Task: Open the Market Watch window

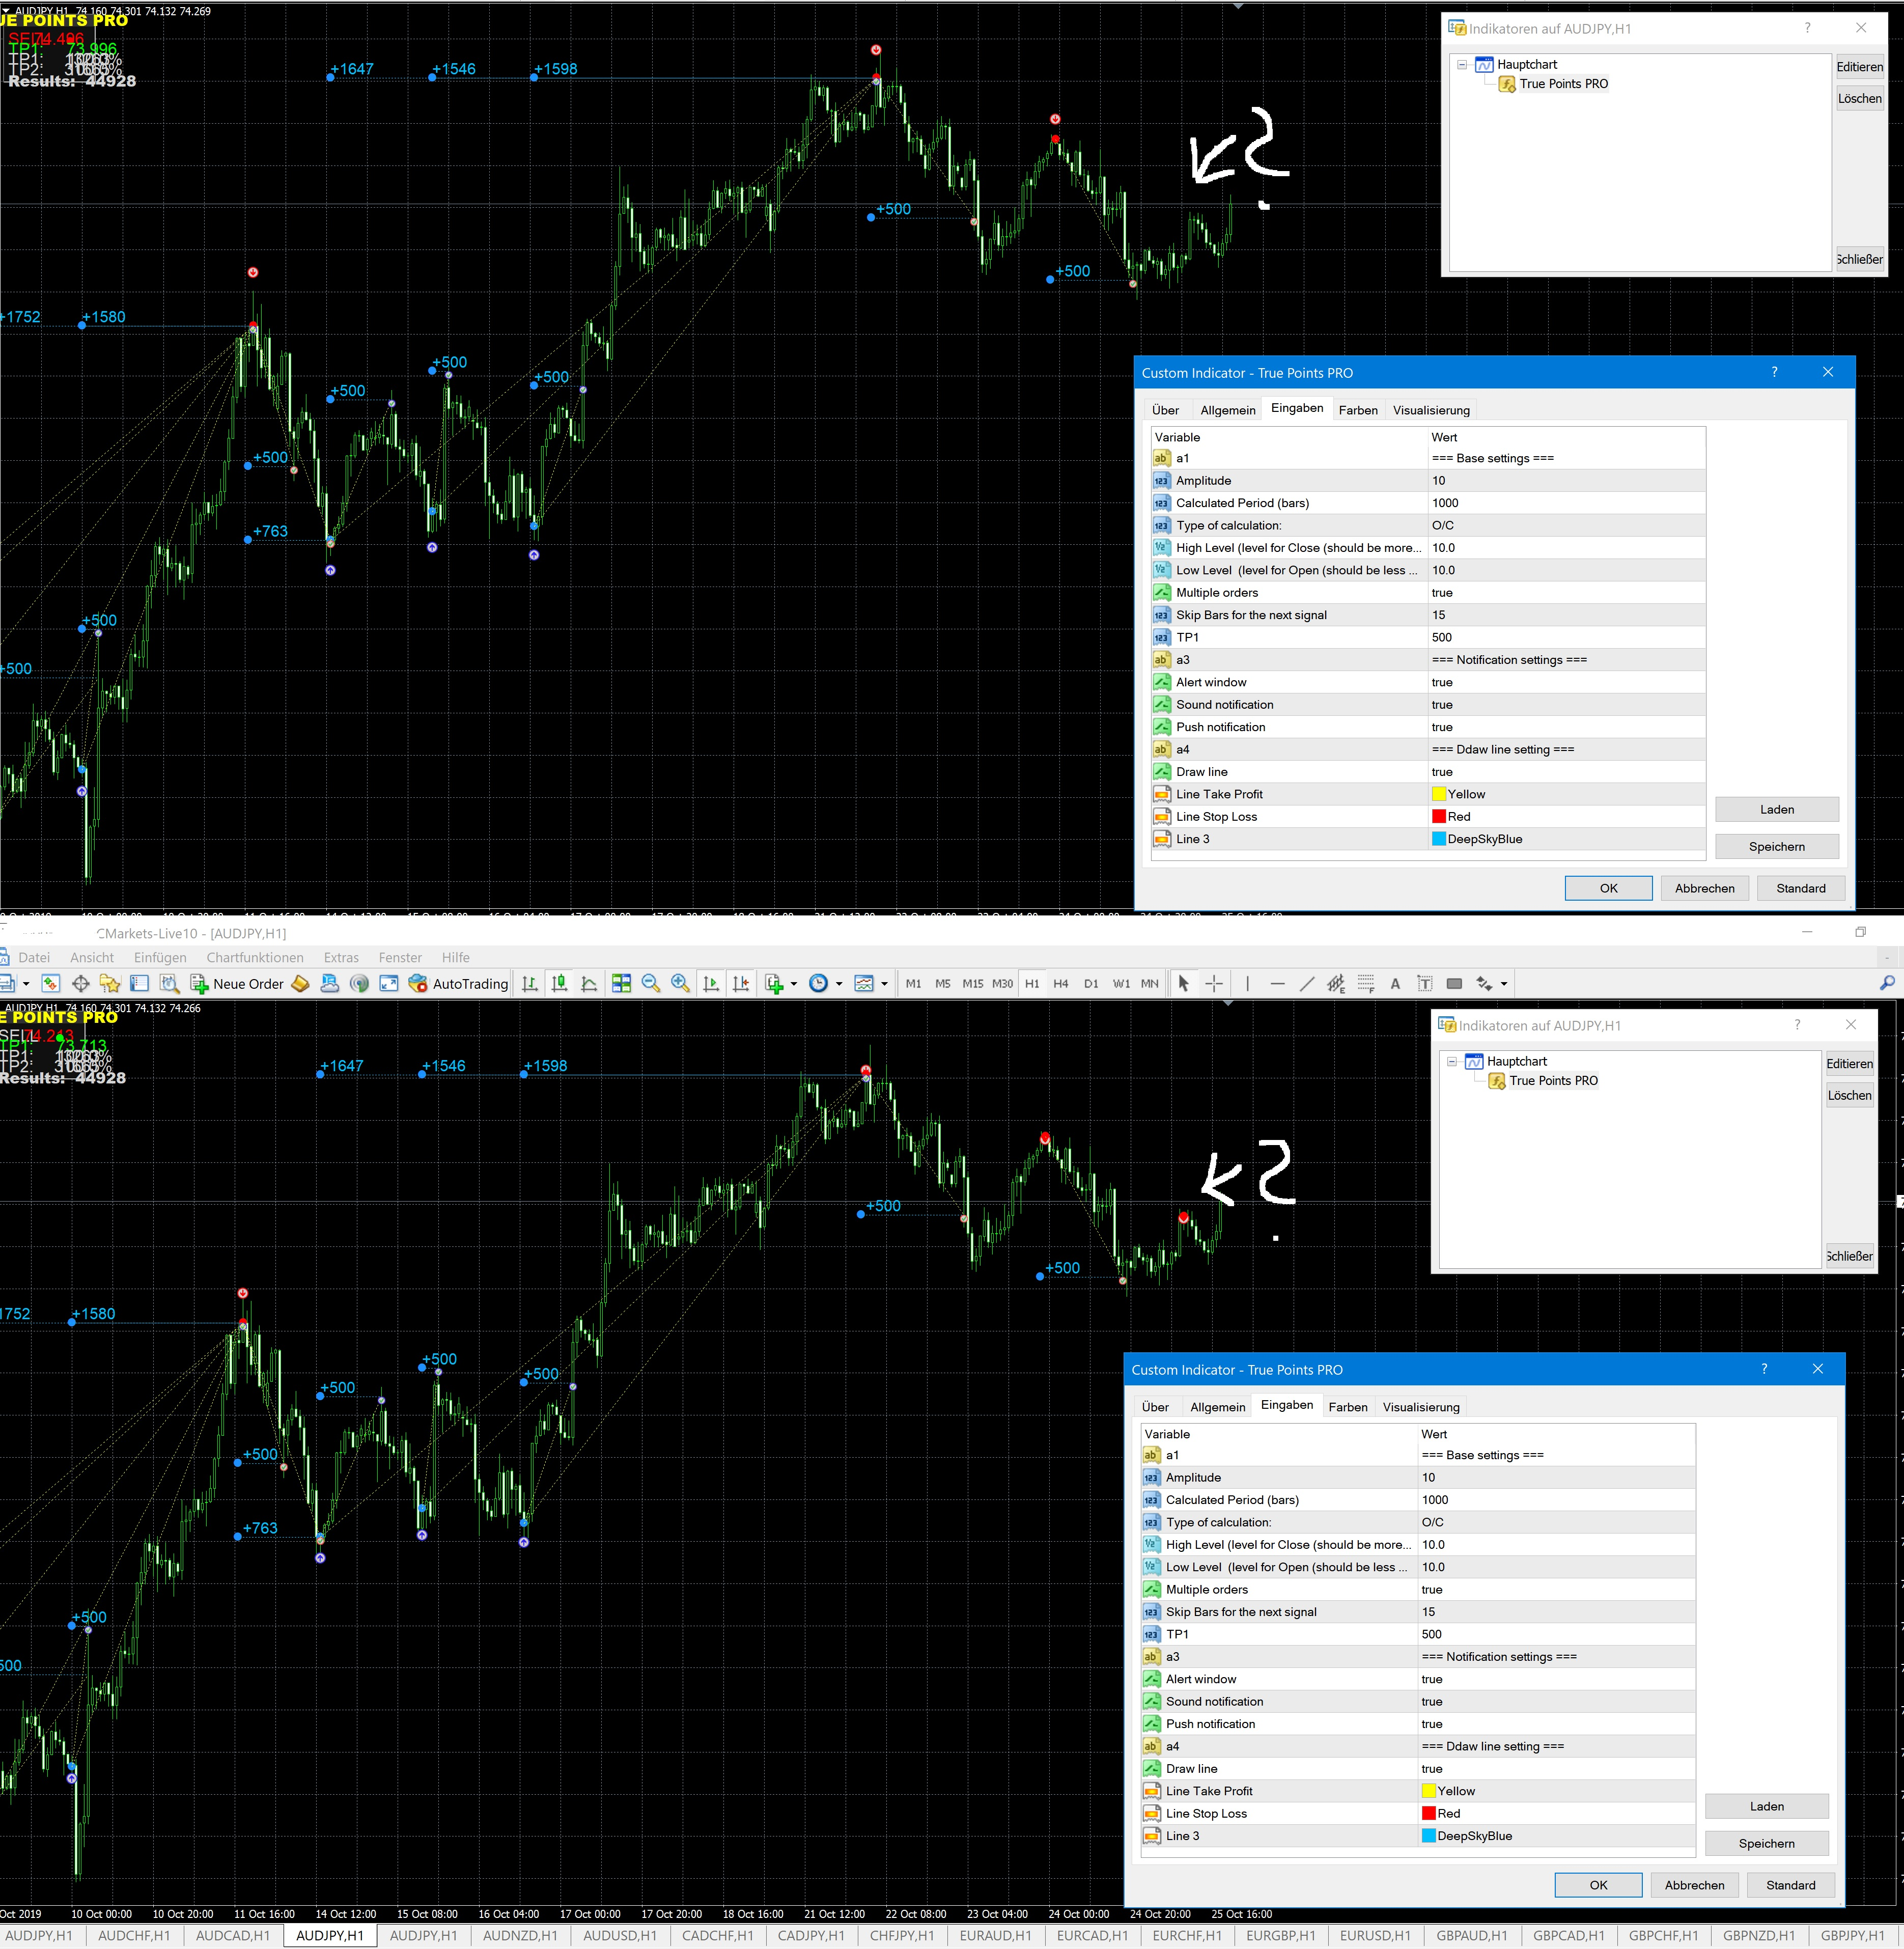Action: click(51, 984)
